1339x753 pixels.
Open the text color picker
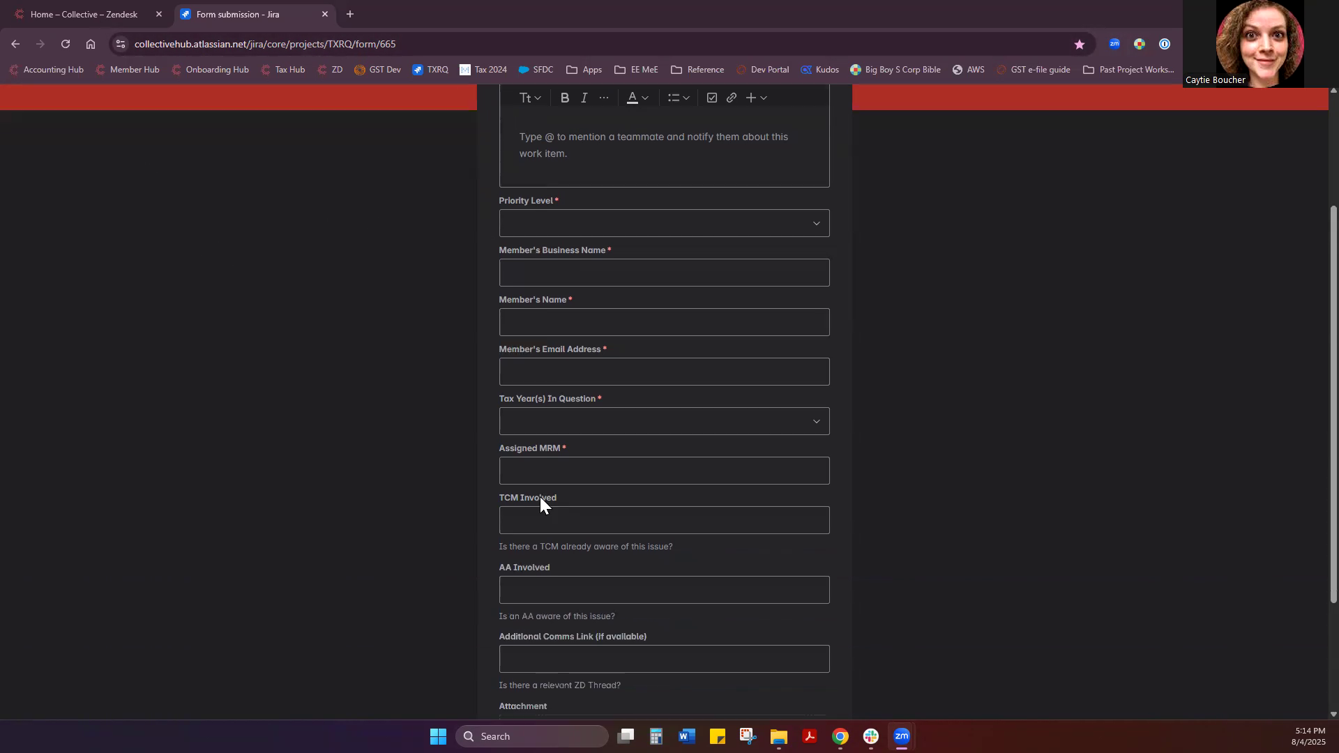[x=637, y=98]
